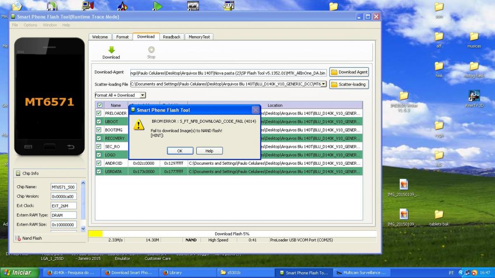
Task: Click the Chip Info panel header icon
Action: coord(19,173)
